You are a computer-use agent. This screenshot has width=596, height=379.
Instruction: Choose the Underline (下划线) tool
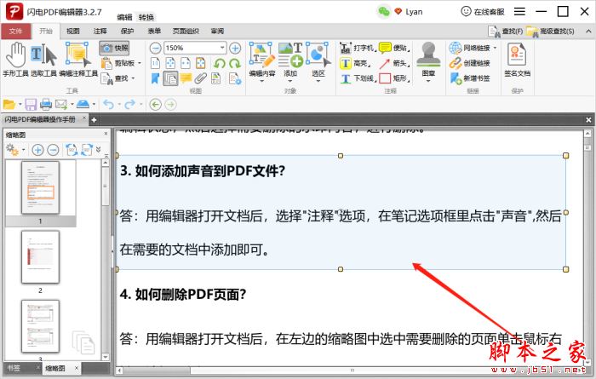pyautogui.click(x=358, y=78)
